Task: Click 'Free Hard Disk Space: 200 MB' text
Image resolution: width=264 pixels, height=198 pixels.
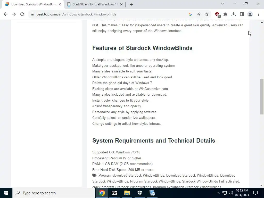Action: tap(123, 170)
